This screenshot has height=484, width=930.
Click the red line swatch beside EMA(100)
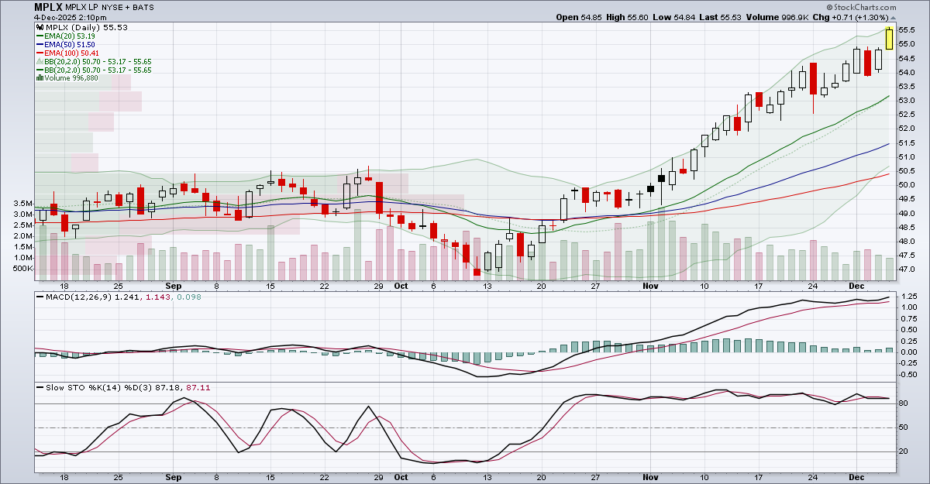pos(40,53)
